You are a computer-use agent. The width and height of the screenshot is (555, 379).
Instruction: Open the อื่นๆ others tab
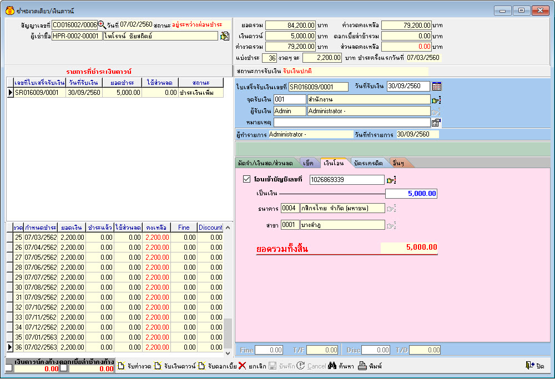pos(398,163)
